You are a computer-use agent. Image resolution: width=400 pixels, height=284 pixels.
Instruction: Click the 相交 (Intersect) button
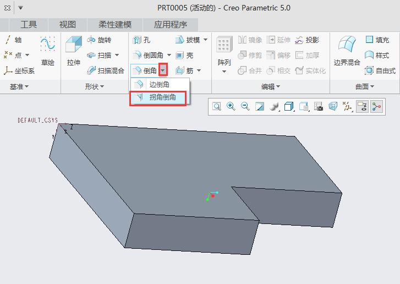point(278,70)
